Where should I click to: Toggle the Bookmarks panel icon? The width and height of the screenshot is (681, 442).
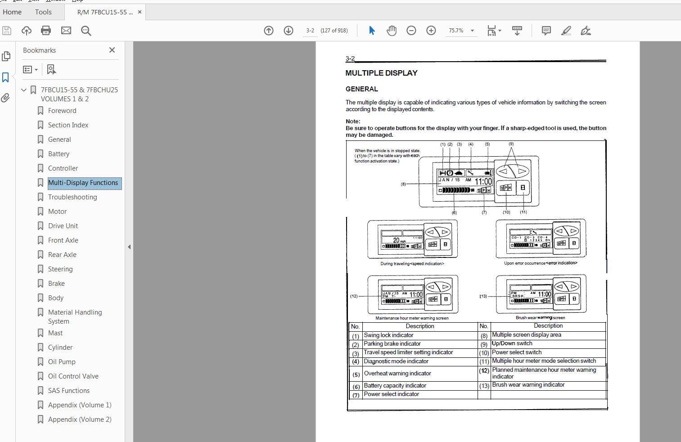coord(6,77)
